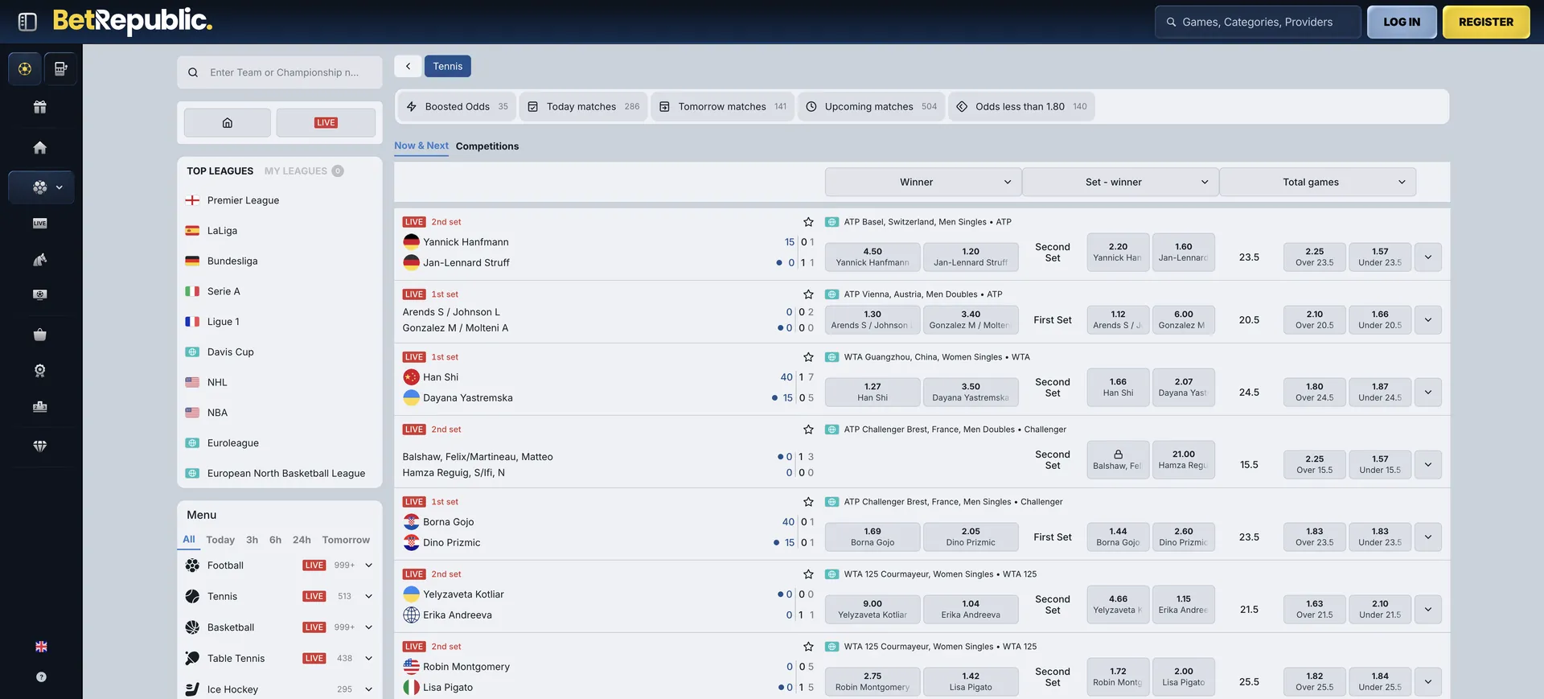The width and height of the screenshot is (1544, 699).
Task: Select the Now & Next tab
Action: (x=421, y=146)
